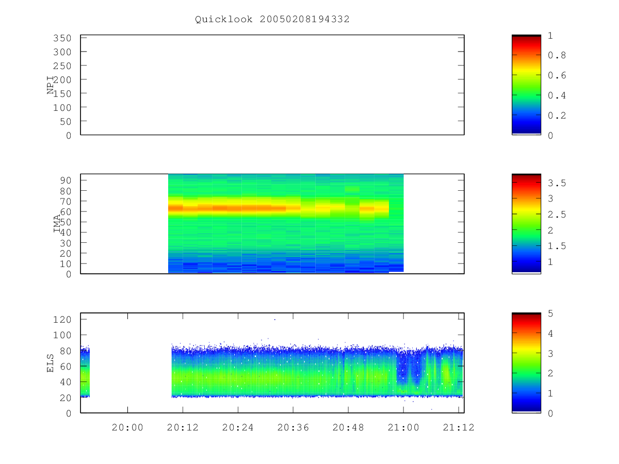
Task: Click the 0.4 label on NPI colorbar
Action: tap(557, 95)
